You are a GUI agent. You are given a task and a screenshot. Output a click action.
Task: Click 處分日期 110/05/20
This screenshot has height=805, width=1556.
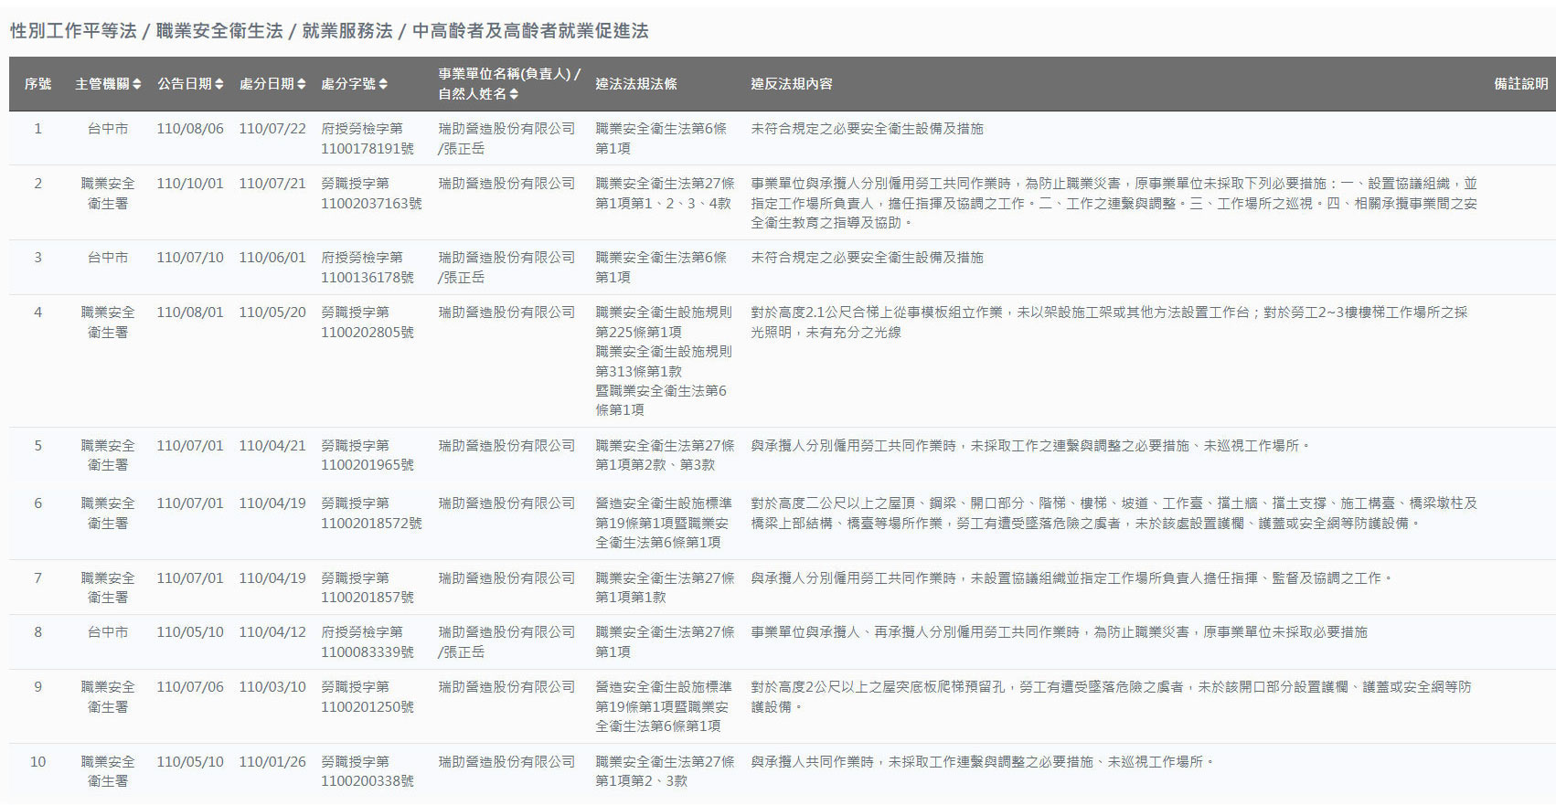272,312
